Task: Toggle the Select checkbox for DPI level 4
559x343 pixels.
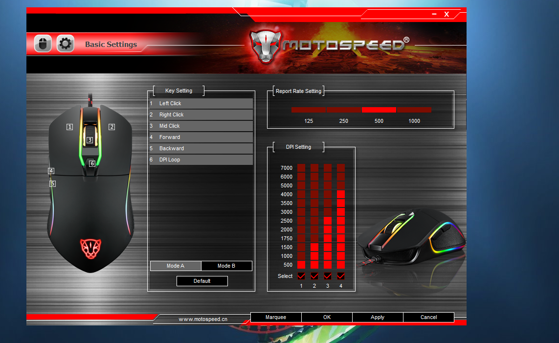Action: [341, 276]
